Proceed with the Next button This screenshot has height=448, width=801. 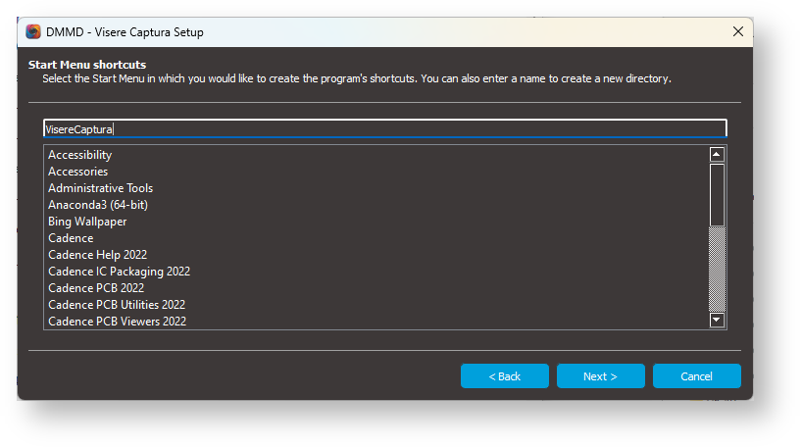pos(600,376)
